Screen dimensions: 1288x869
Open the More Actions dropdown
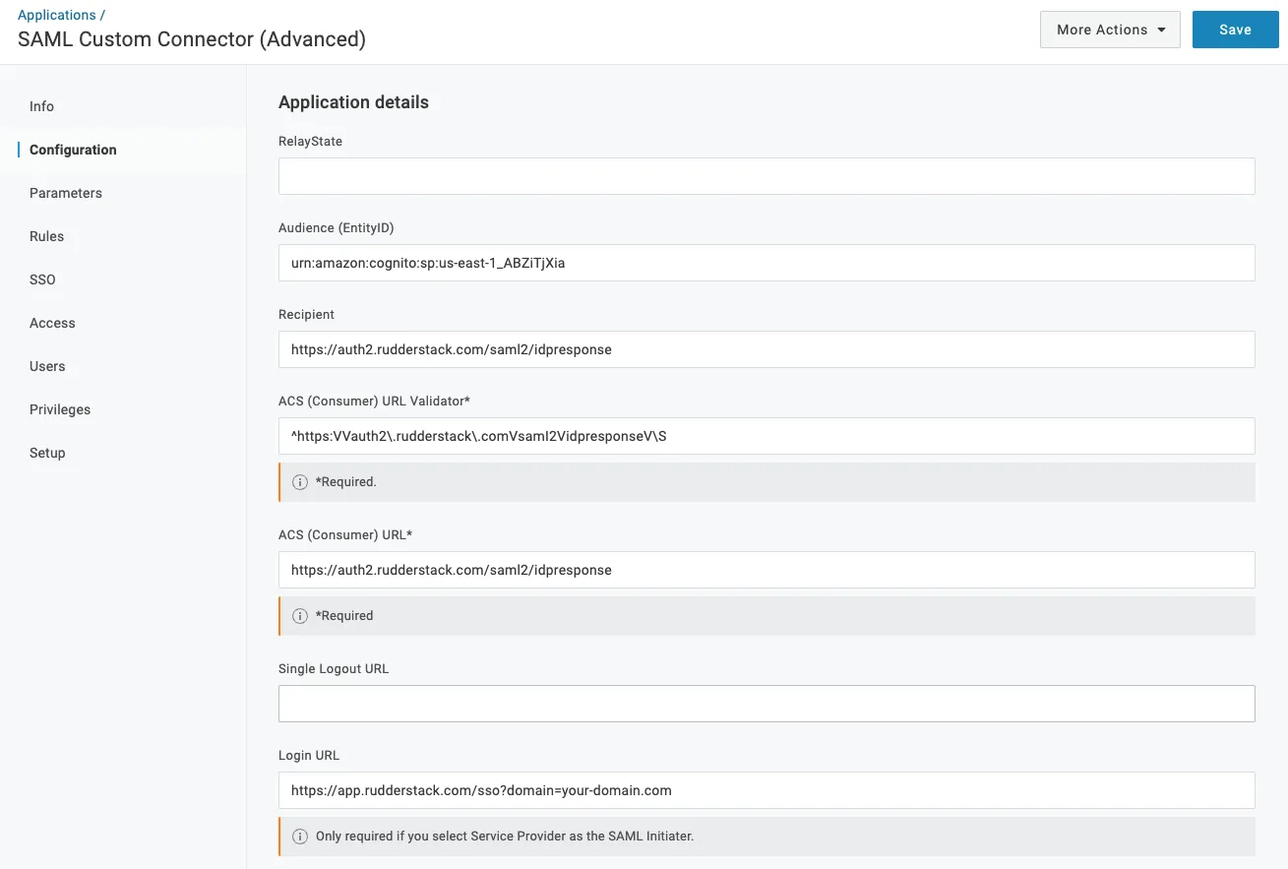click(x=1110, y=30)
